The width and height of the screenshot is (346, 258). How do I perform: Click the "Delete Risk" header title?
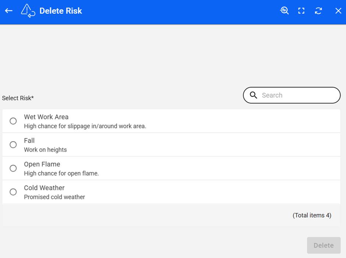click(61, 11)
